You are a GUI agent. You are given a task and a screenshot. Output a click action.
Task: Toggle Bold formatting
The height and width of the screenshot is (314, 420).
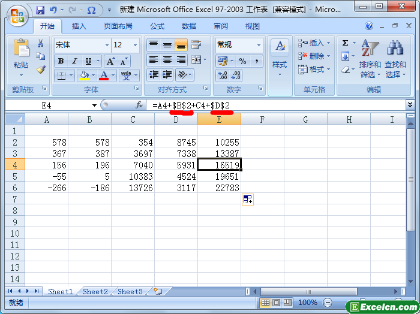pyautogui.click(x=61, y=61)
